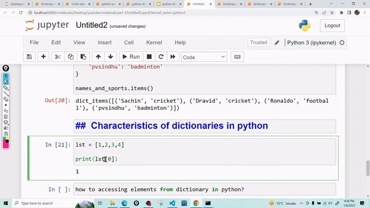Pick the pink color swatch in the annotation toolbar
The height and width of the screenshot is (208, 370).
click(x=6, y=145)
